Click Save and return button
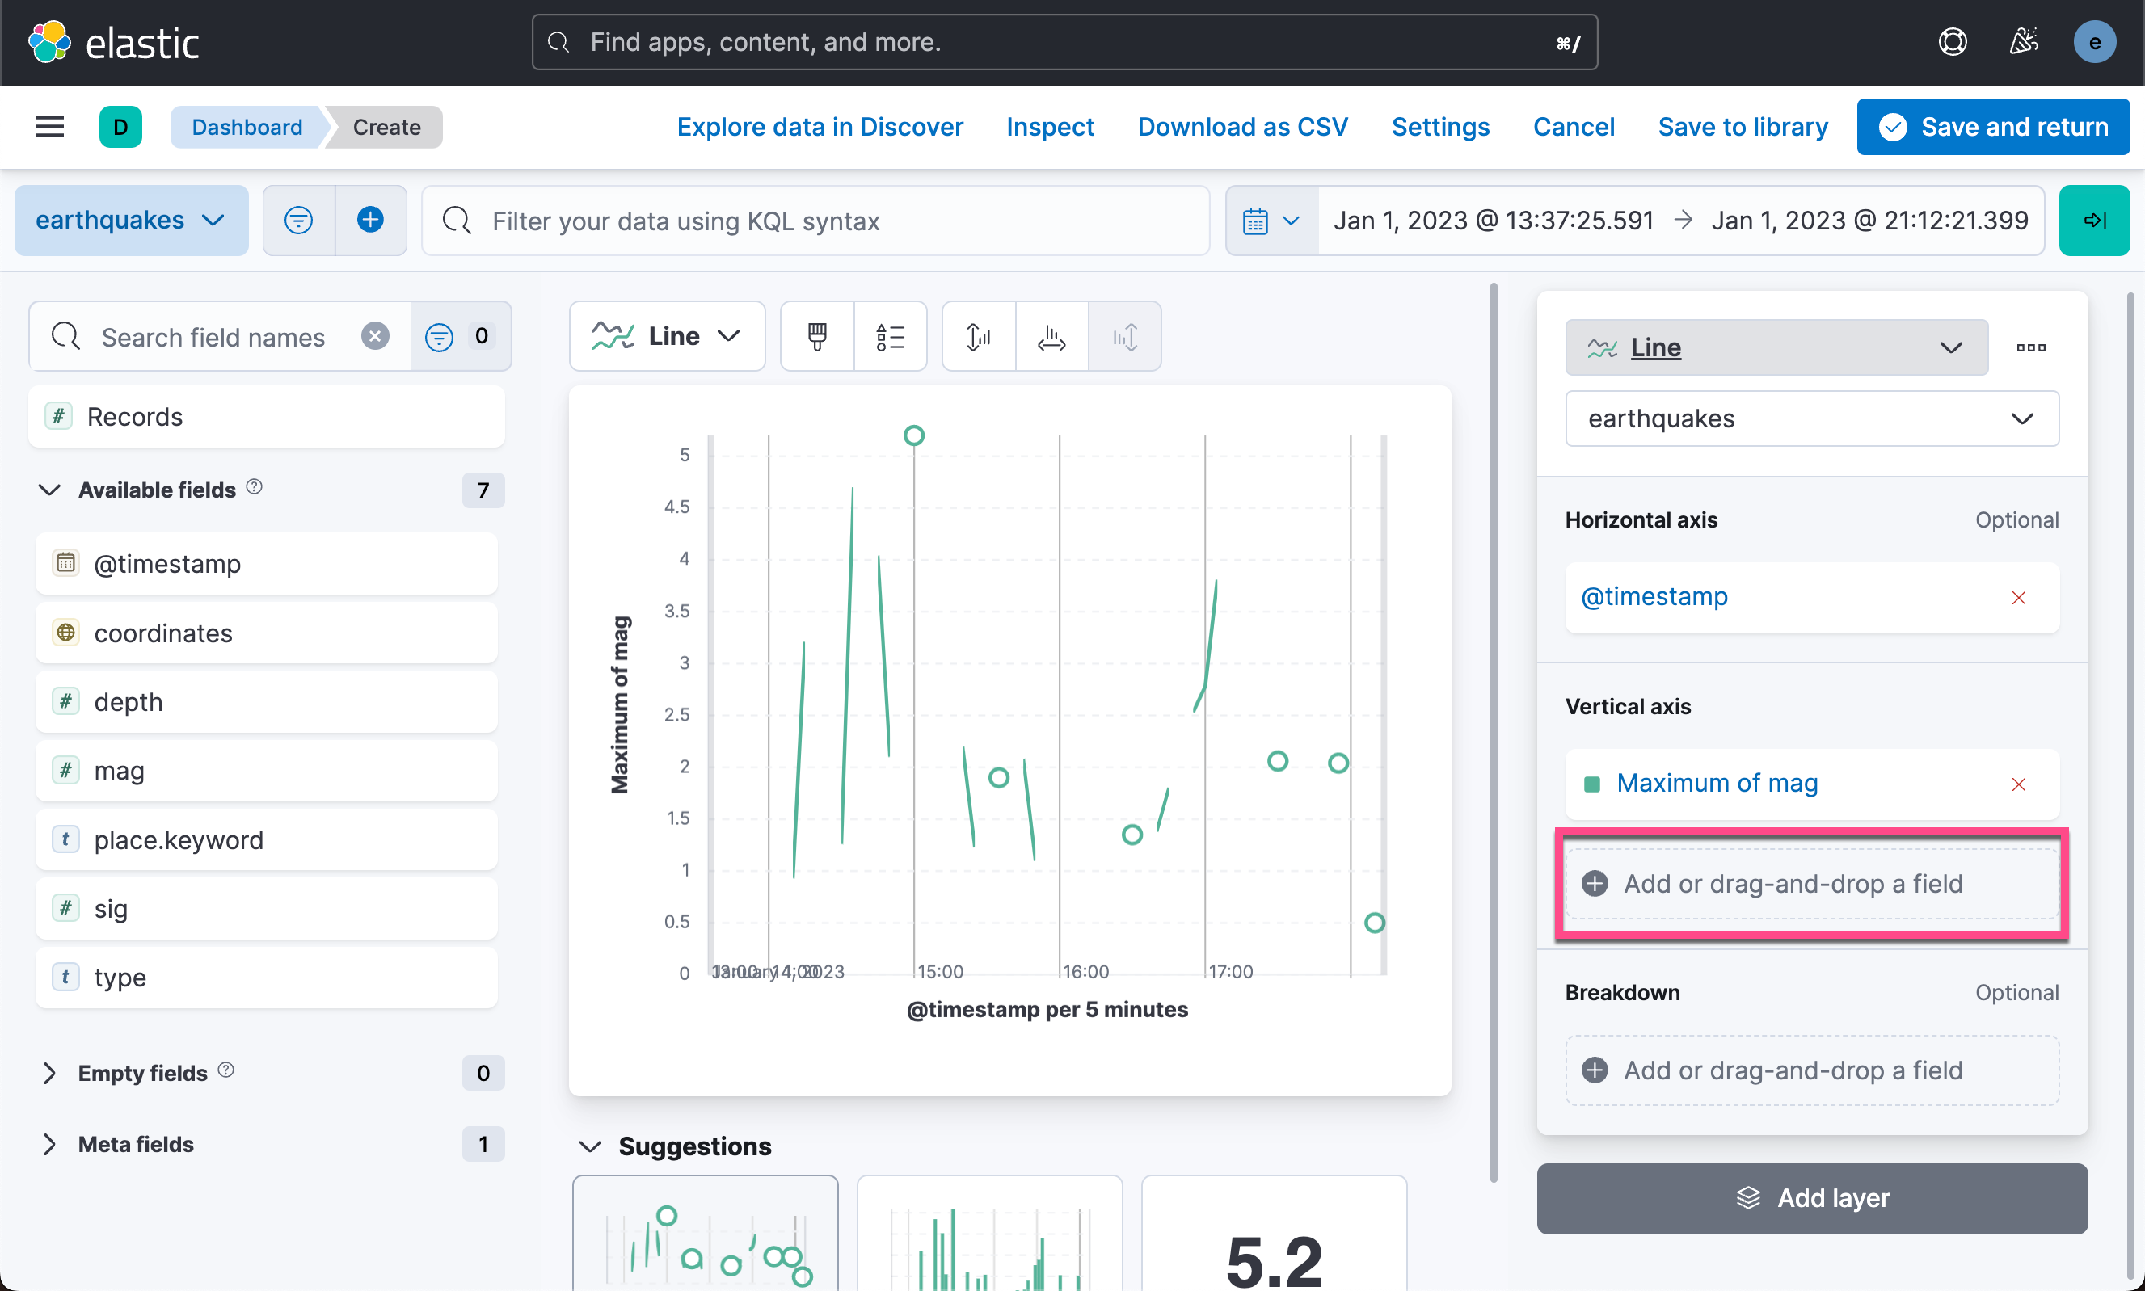The image size is (2145, 1291). tap(1993, 127)
